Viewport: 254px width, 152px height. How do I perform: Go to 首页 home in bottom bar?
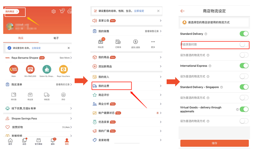click(x=10, y=141)
